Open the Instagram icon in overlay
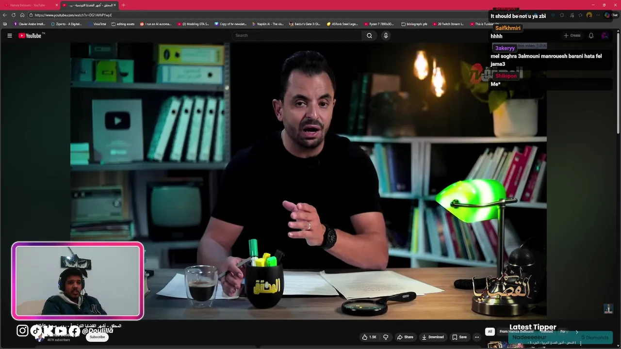 pyautogui.click(x=22, y=331)
